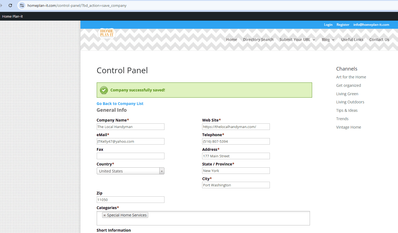Image resolution: width=398 pixels, height=233 pixels.
Task: Open the Useful Links menu item
Action: pos(352,40)
